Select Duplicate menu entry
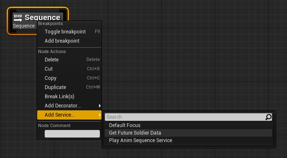The height and width of the screenshot is (158, 287). click(69, 87)
